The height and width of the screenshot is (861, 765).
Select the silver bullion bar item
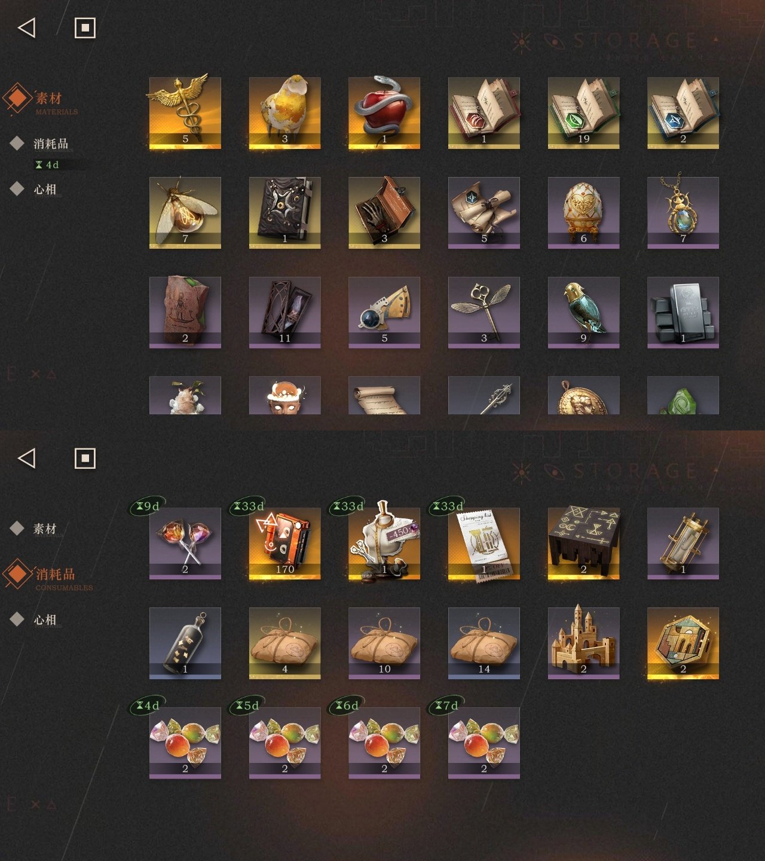point(683,312)
